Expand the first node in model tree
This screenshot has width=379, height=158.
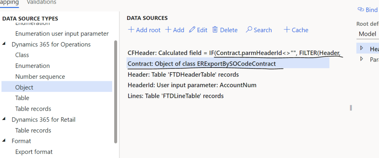click(x=362, y=48)
